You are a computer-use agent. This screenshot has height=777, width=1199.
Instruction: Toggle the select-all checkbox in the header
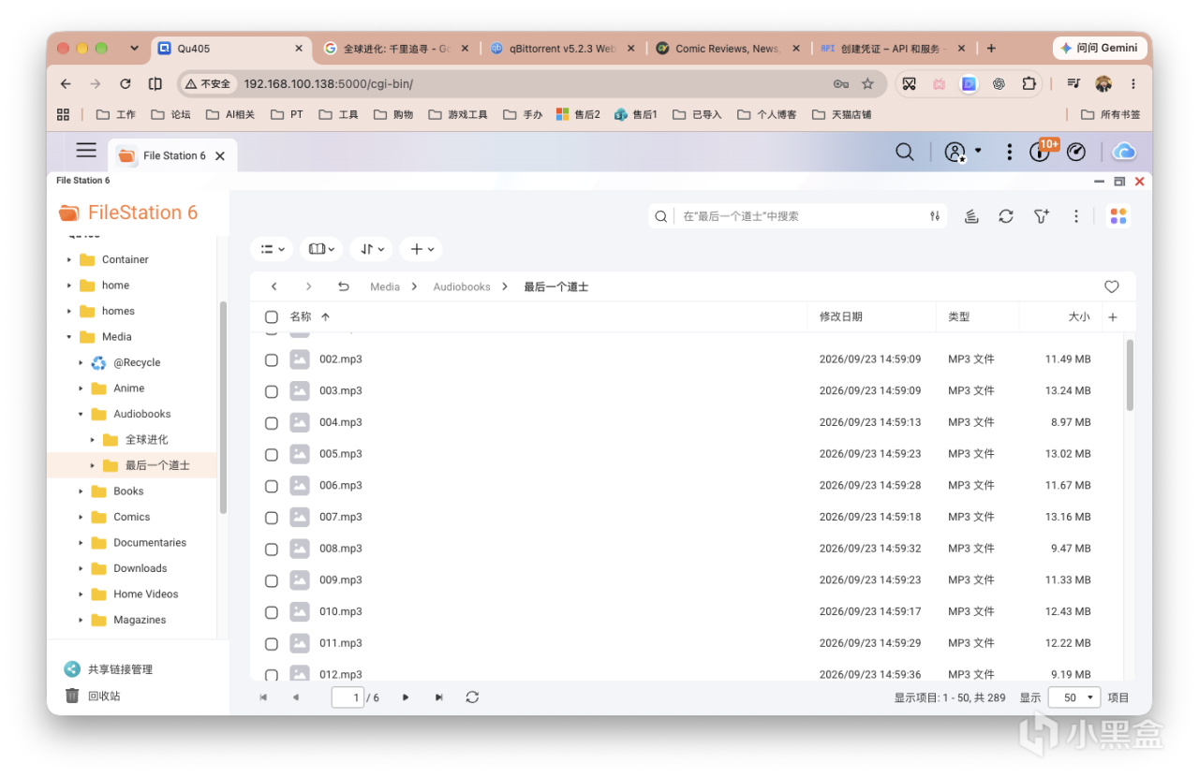pos(272,317)
